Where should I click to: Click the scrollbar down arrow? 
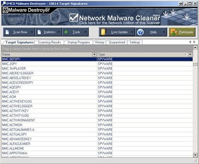point(195,155)
